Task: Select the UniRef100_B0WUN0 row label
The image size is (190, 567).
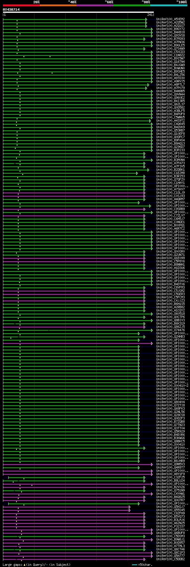Action: 170,68
